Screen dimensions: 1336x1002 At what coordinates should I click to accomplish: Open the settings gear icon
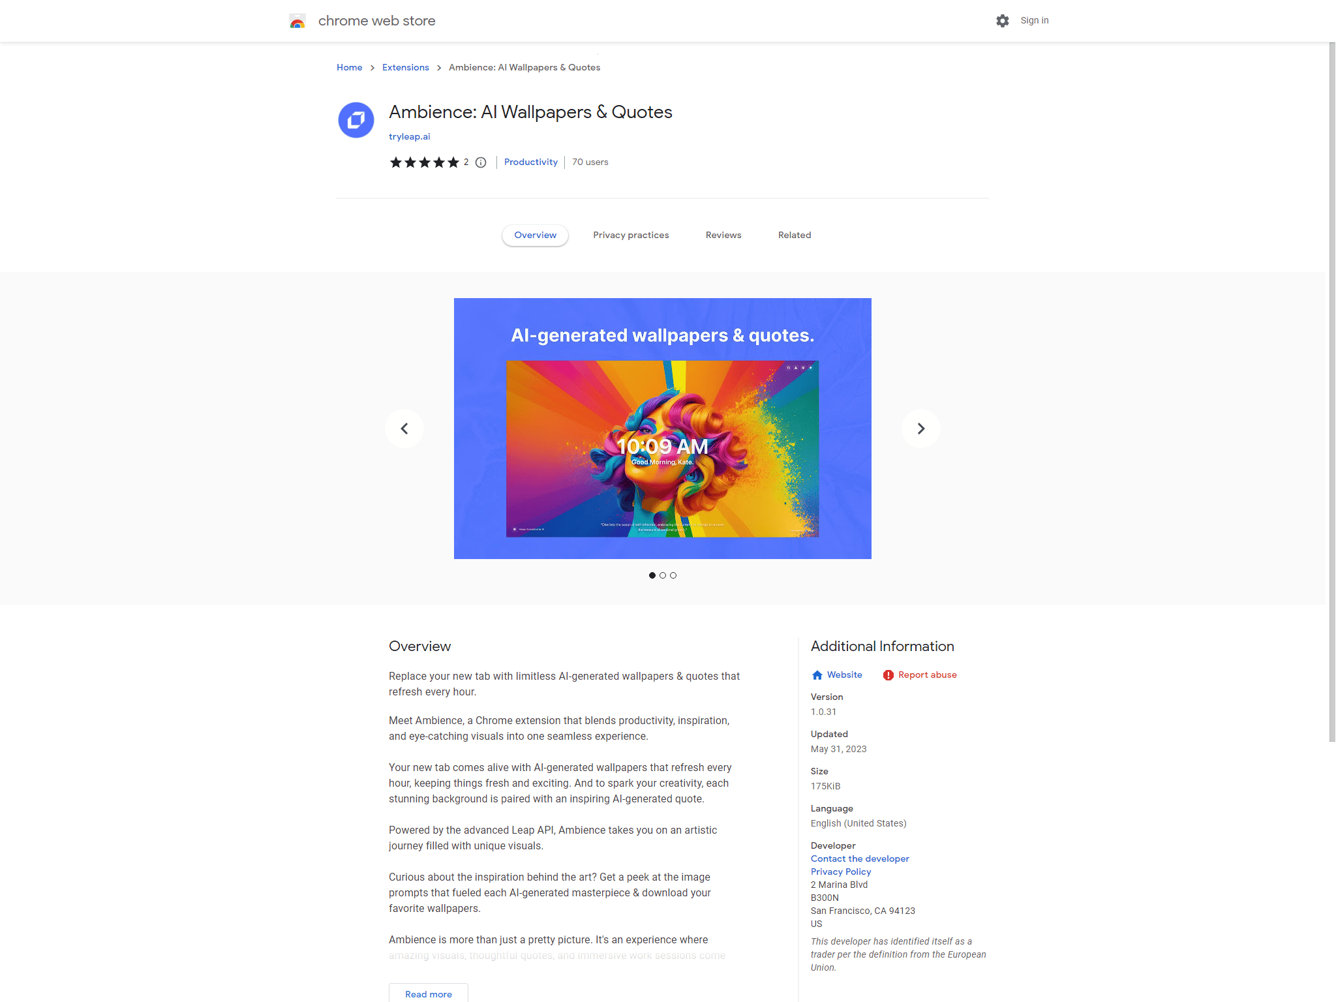click(1002, 21)
